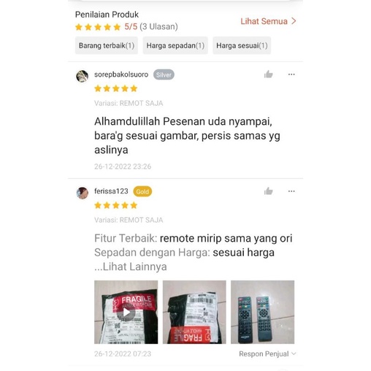Play the fragile package review video

[126, 312]
